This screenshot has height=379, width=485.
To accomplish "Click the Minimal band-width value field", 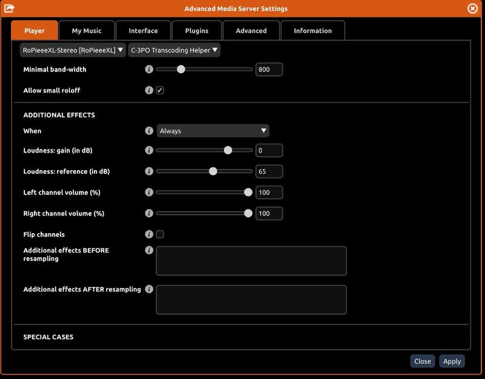I will (269, 70).
